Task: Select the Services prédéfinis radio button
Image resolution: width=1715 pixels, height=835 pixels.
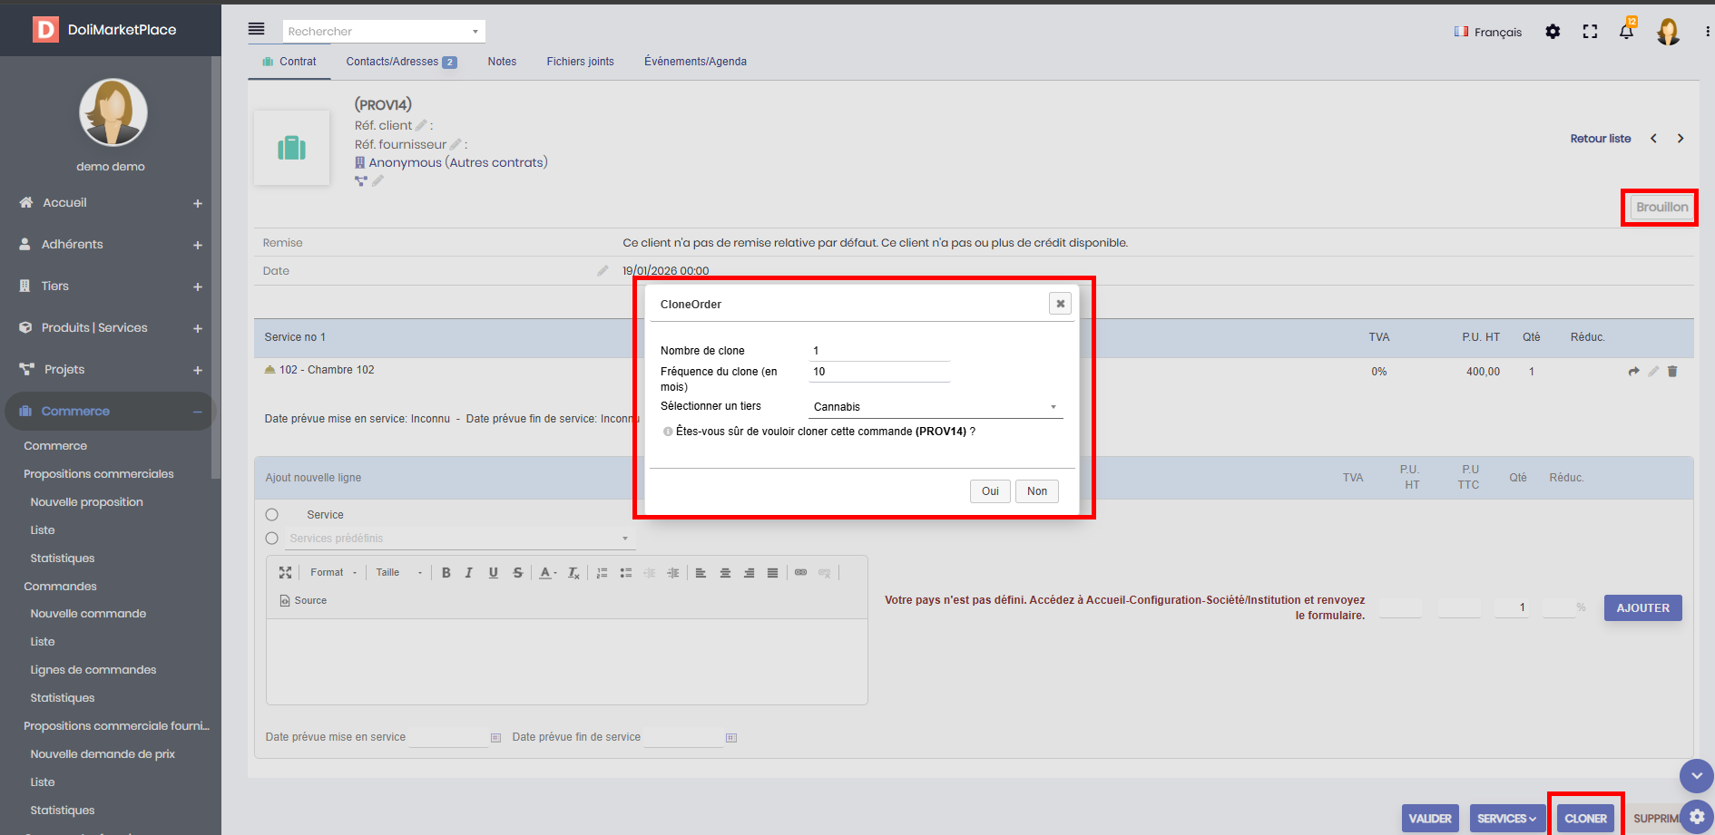Action: coord(272,539)
